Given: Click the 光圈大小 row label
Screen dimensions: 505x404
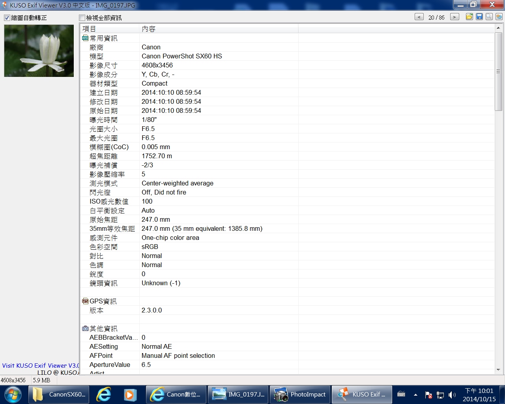Looking at the screenshot, I should tap(103, 129).
